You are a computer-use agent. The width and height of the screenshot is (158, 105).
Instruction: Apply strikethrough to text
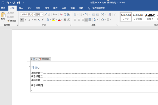pyautogui.click(x=35, y=20)
